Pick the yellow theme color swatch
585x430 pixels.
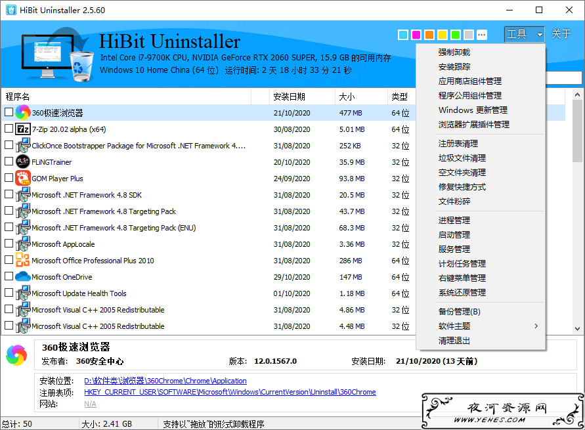click(x=443, y=35)
